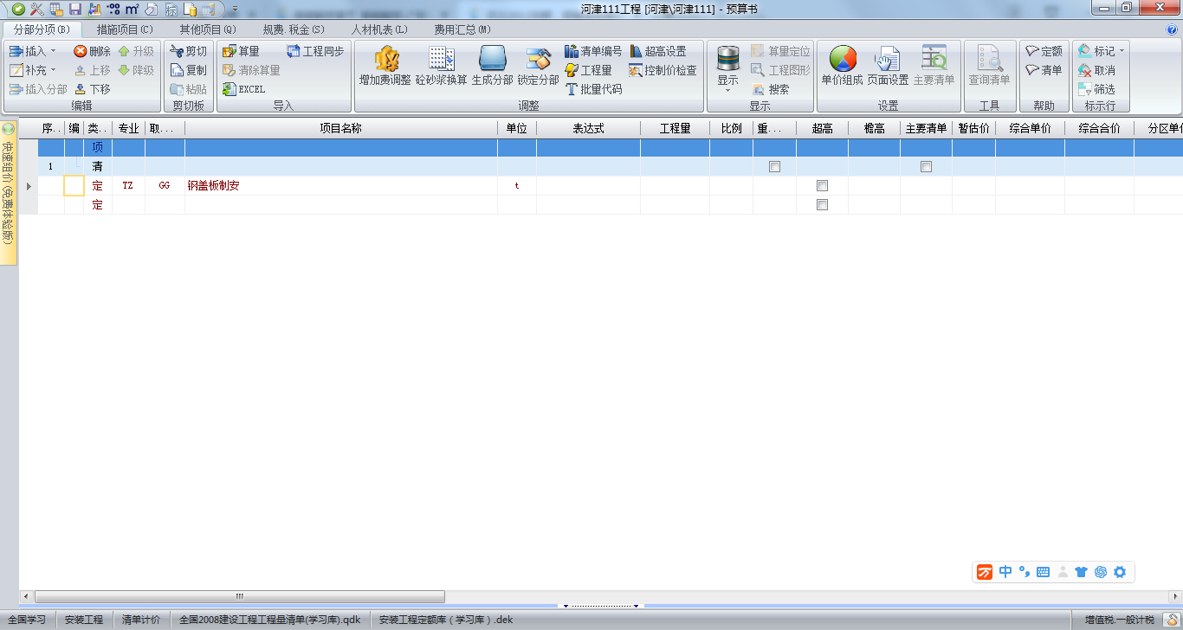This screenshot has width=1183, height=630.
Task: Click the 剪切 scissors icon
Action: (177, 51)
